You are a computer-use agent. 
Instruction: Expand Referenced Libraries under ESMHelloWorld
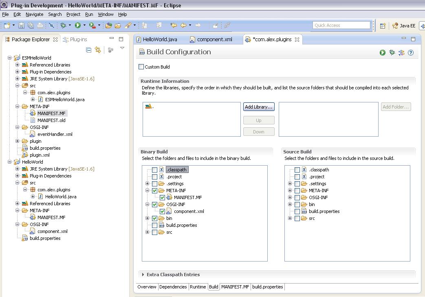[18, 64]
